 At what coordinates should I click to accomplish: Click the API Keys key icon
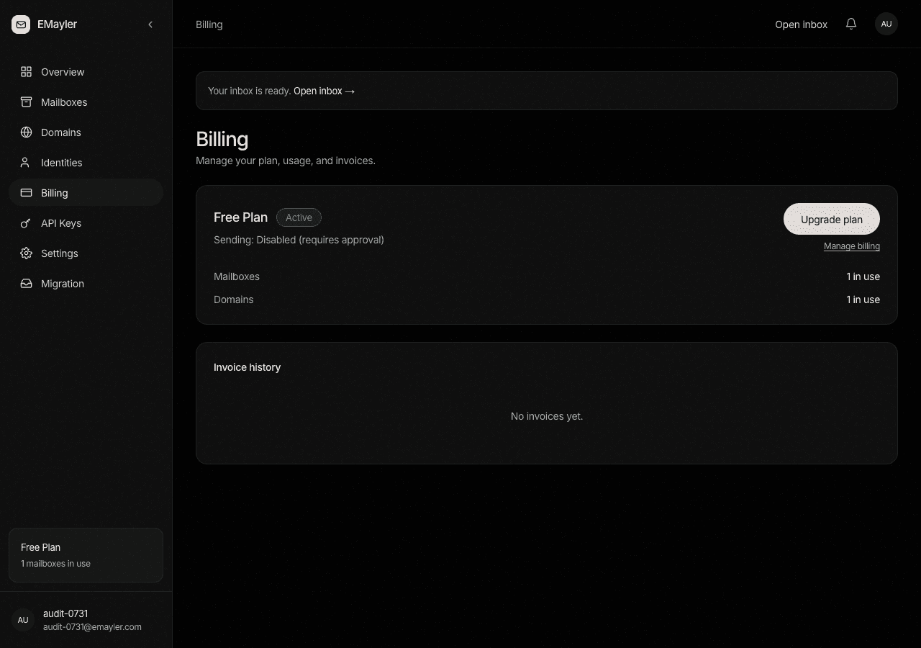[x=26, y=223]
